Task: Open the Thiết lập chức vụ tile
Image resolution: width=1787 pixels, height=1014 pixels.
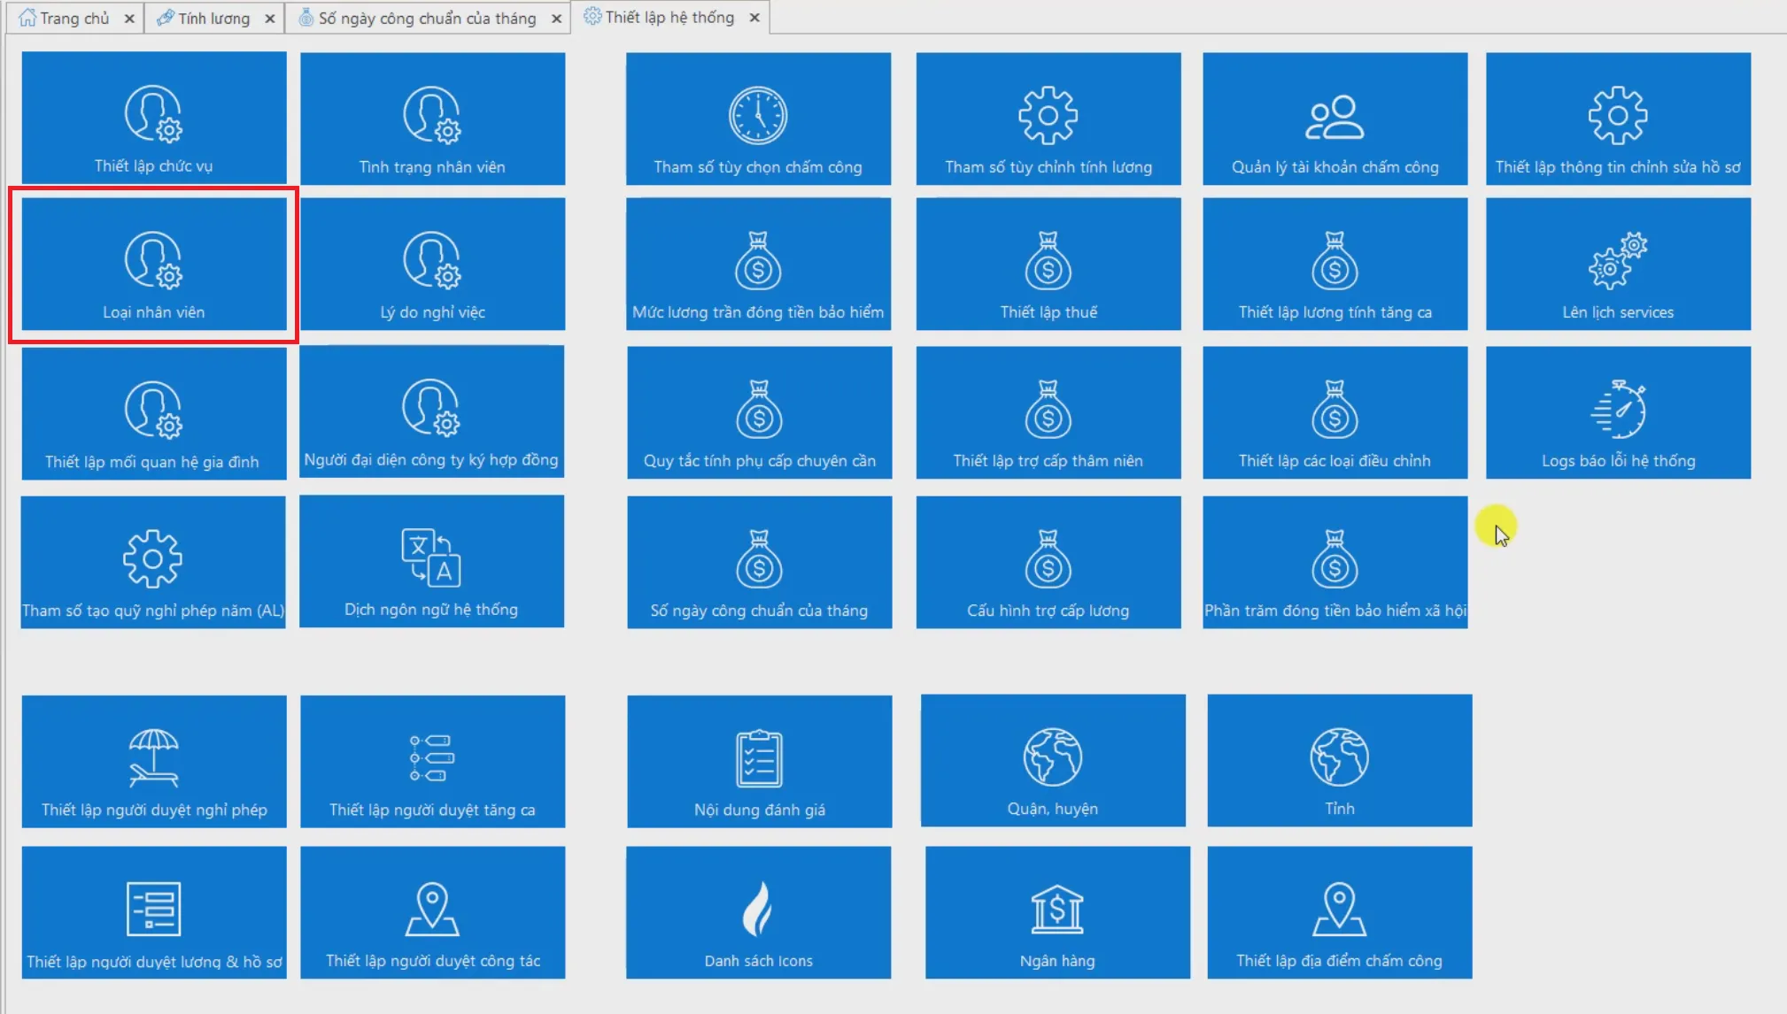Action: tap(154, 118)
